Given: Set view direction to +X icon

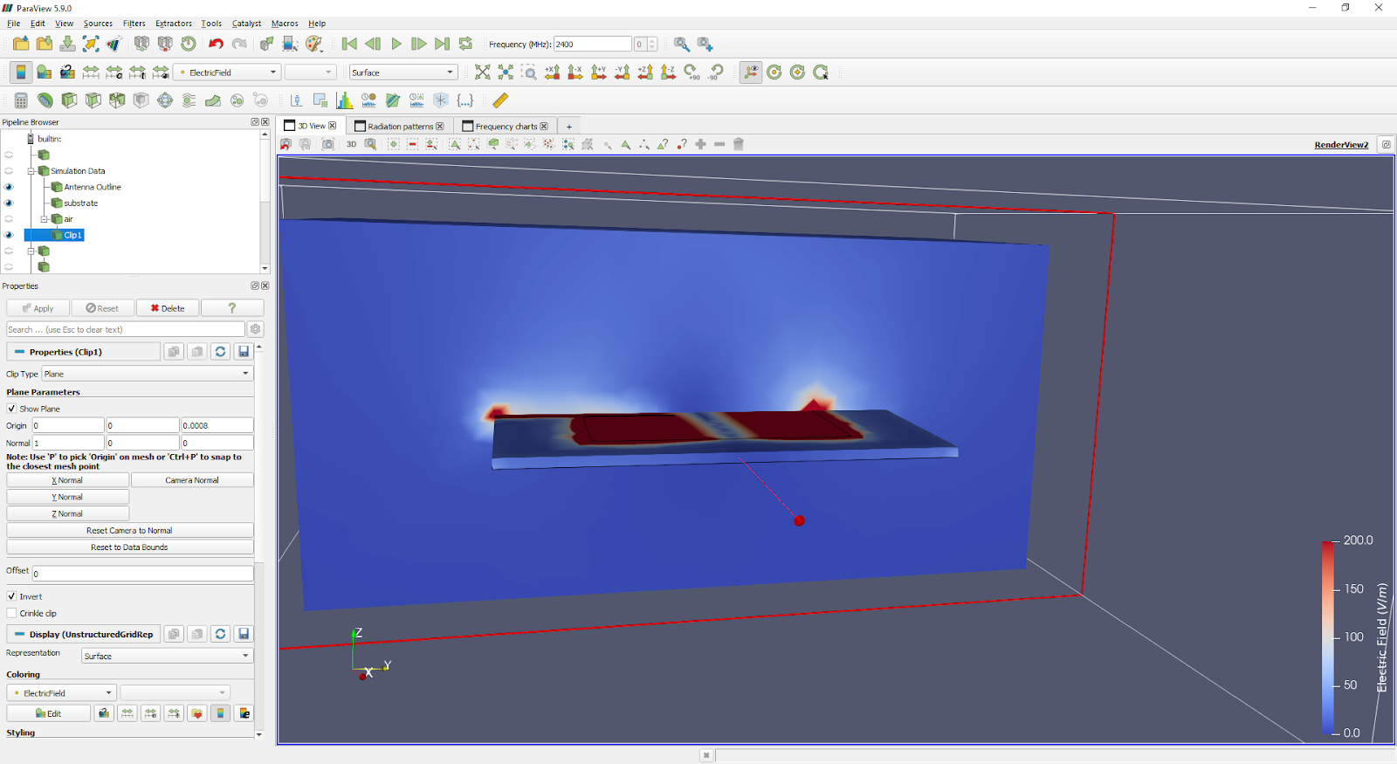Looking at the screenshot, I should (552, 72).
